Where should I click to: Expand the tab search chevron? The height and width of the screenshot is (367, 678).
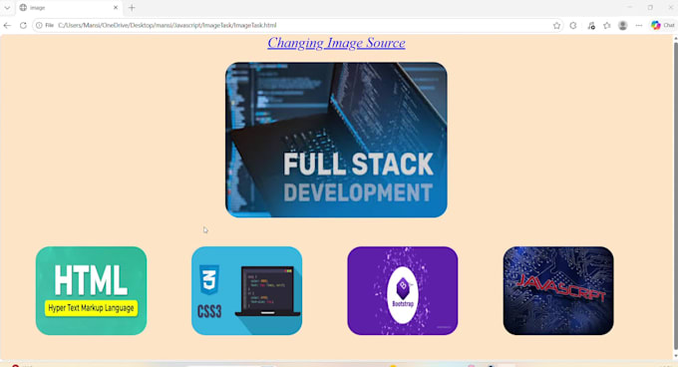7,7
